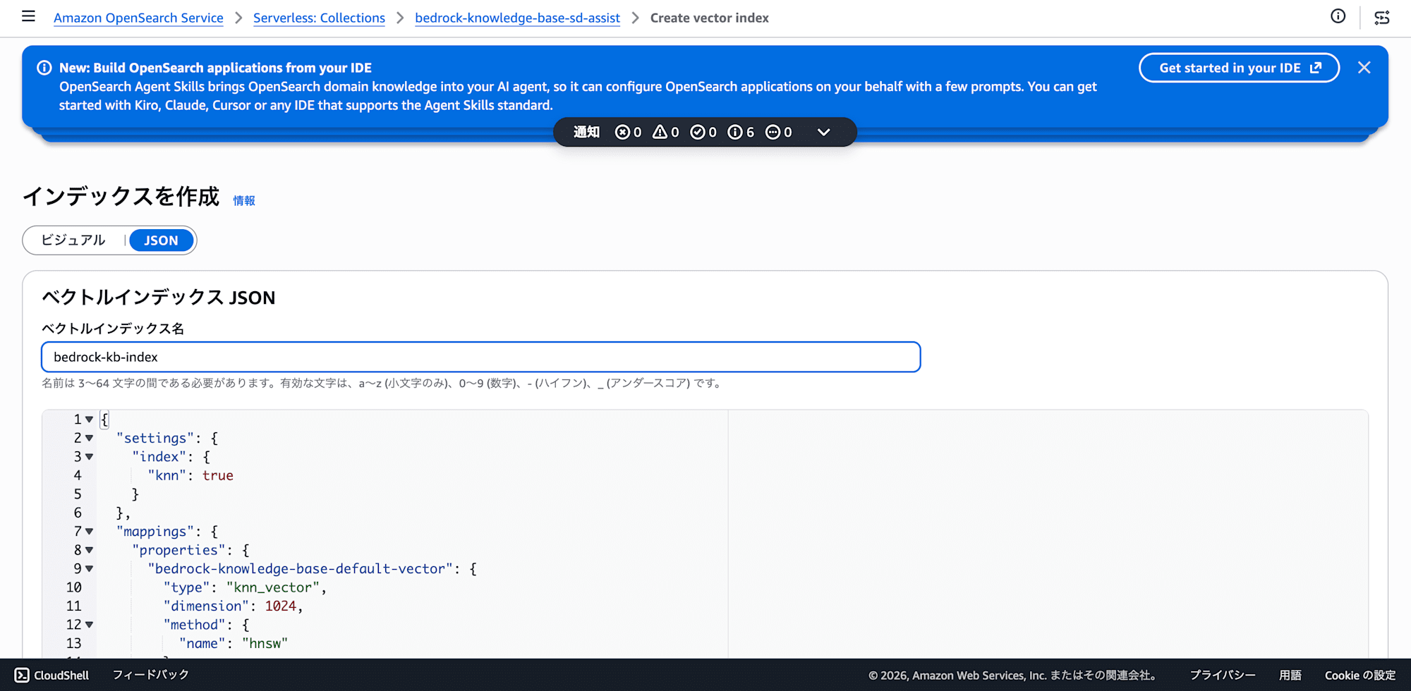
Task: Click the 通知 label in notification bar
Action: [586, 132]
